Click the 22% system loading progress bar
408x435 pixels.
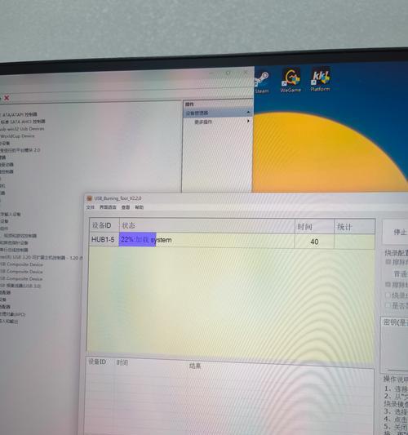[x=137, y=239]
